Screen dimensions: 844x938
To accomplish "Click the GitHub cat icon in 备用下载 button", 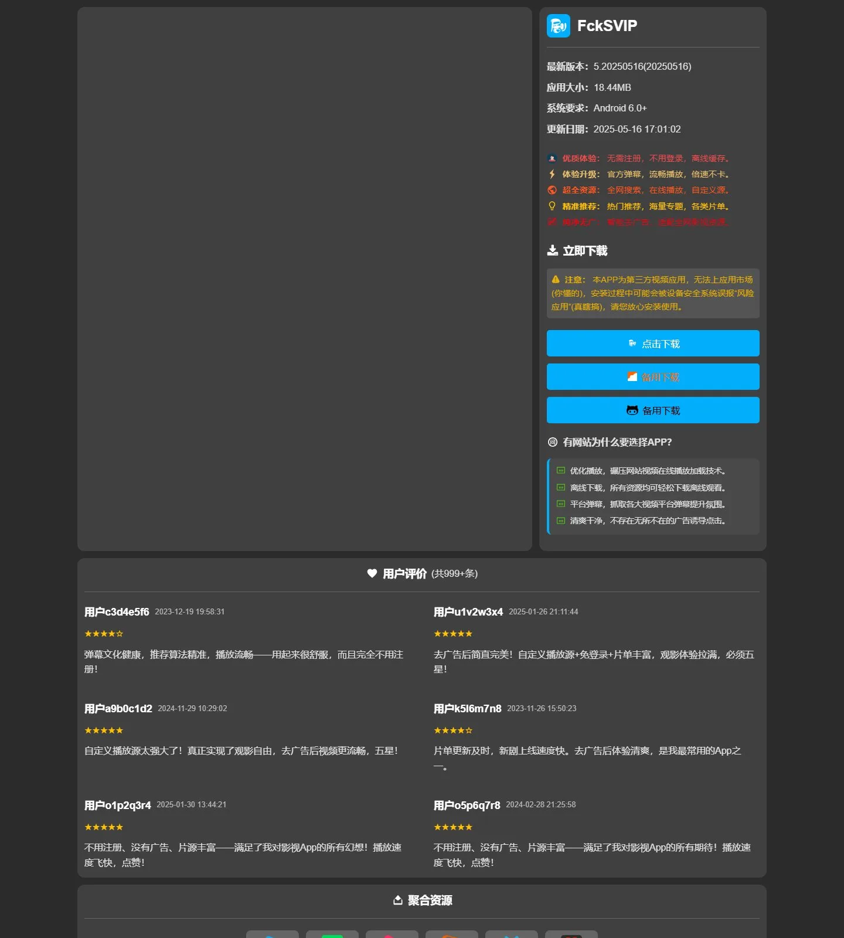I will click(x=632, y=410).
